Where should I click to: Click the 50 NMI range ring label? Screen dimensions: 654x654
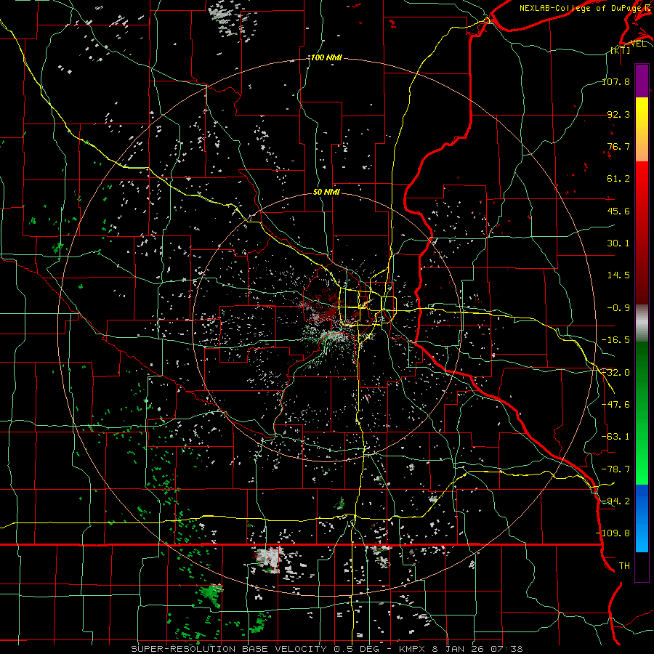click(x=326, y=193)
